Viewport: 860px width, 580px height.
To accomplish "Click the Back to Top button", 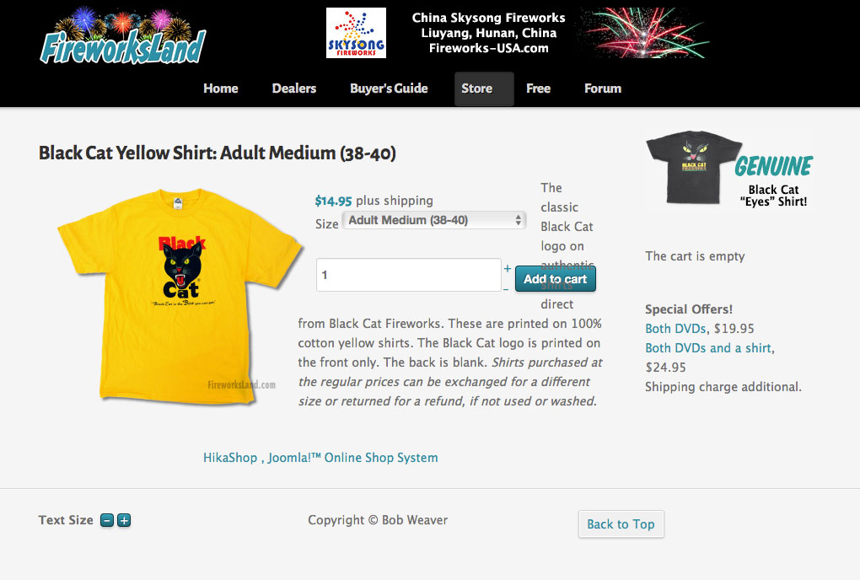I will pyautogui.click(x=621, y=524).
